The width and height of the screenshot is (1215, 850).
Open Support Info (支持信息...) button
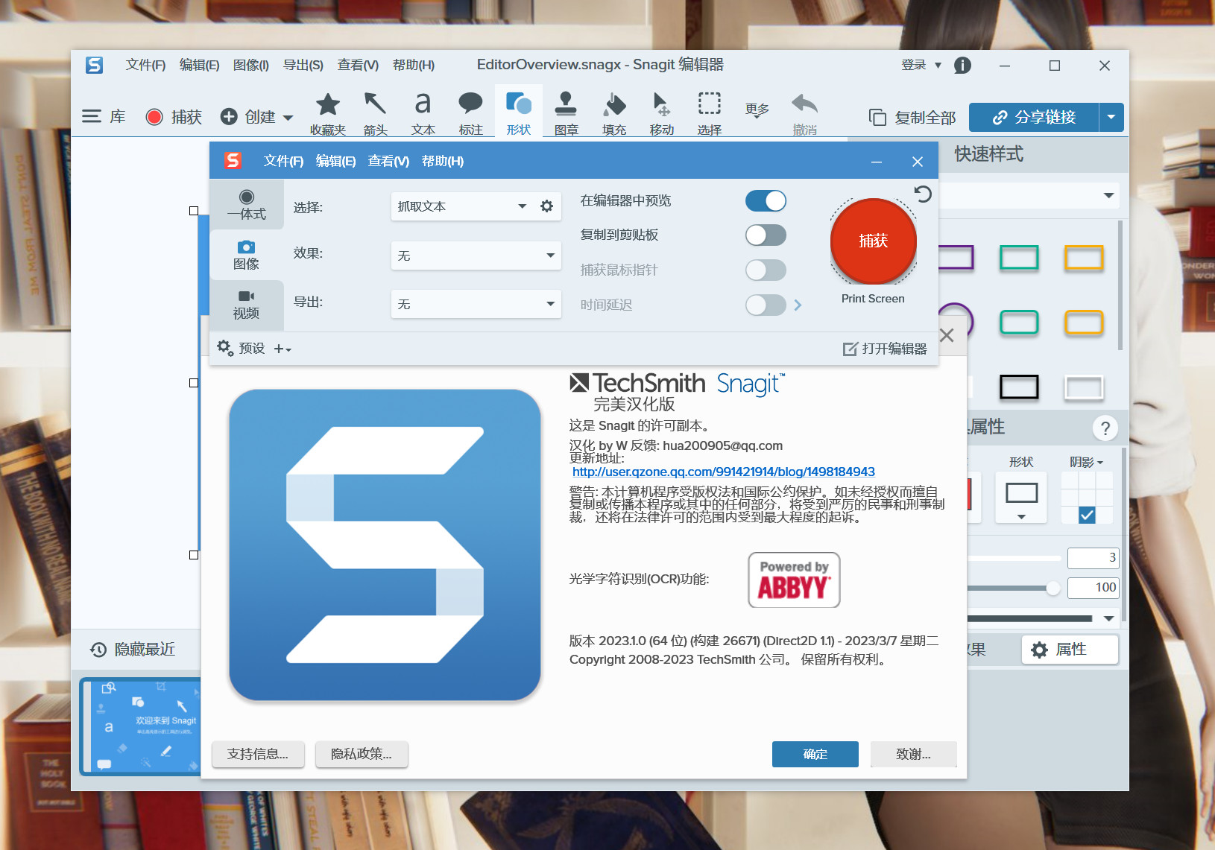tap(258, 754)
